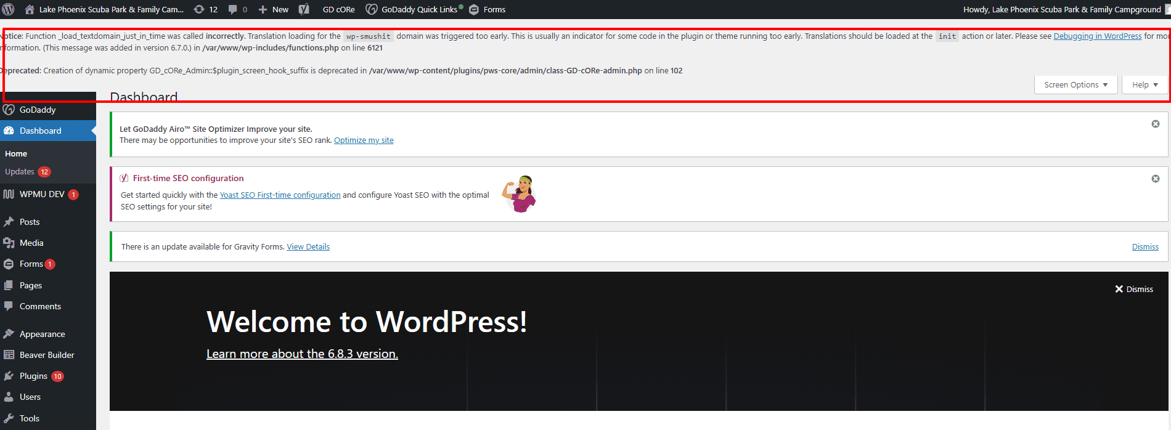Click the Comments bubble icon in sidebar
Viewport: 1171px width, 430px height.
[x=9, y=306]
